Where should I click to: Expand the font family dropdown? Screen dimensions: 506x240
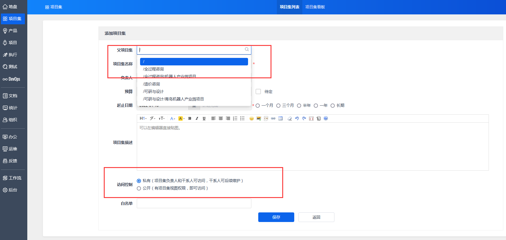click(153, 118)
